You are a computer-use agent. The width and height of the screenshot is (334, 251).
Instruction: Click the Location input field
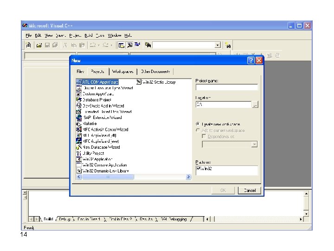[x=224, y=105]
